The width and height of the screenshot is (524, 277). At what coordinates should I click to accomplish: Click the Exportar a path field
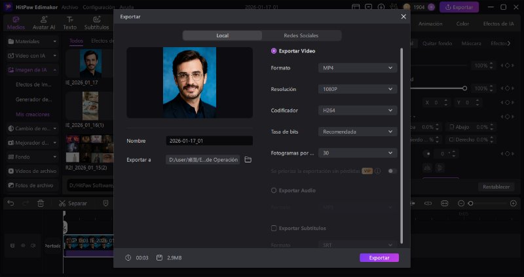[x=203, y=160]
